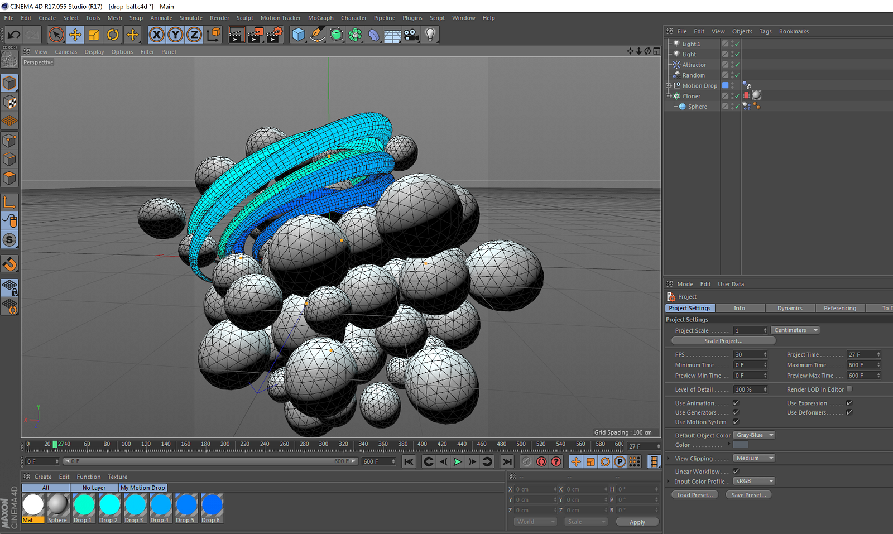This screenshot has width=893, height=534.
Task: Add a light with the bulb icon
Action: click(x=430, y=35)
